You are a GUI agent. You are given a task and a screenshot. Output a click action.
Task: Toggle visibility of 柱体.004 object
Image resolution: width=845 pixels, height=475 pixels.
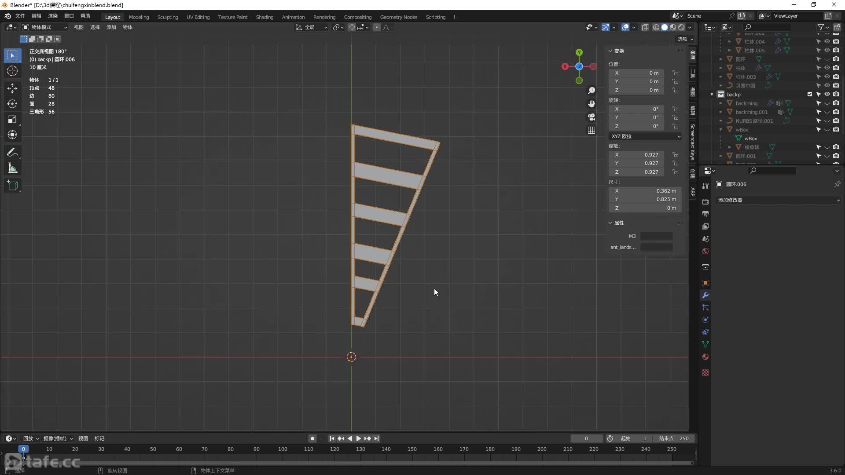[827, 41]
